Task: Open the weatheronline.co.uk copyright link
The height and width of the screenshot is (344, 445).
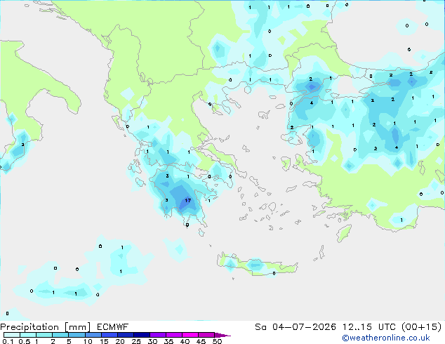Action: click(386, 338)
